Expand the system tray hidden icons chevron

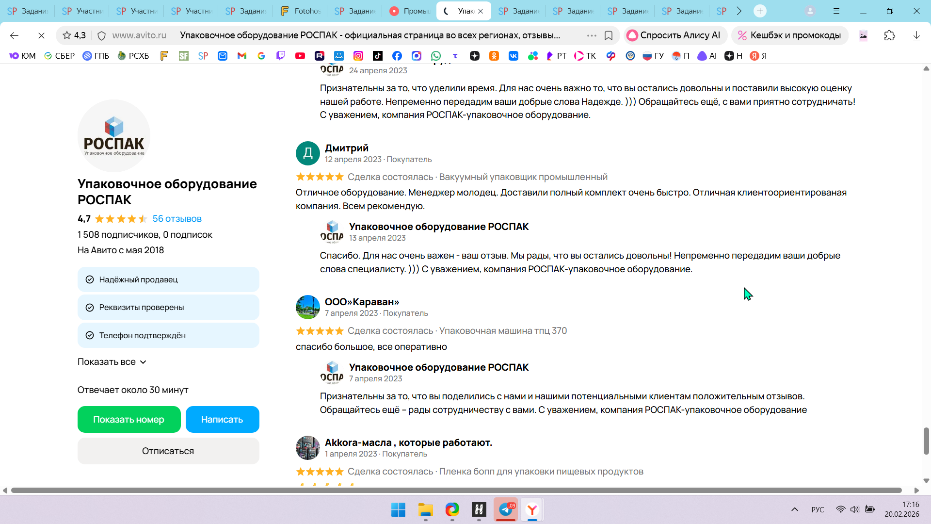coord(794,509)
